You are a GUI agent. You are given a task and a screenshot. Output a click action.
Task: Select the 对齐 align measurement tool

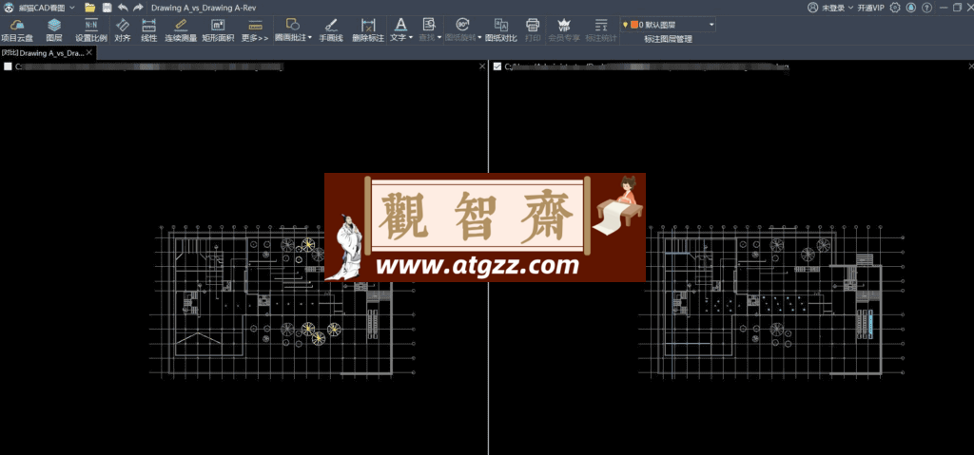click(123, 29)
